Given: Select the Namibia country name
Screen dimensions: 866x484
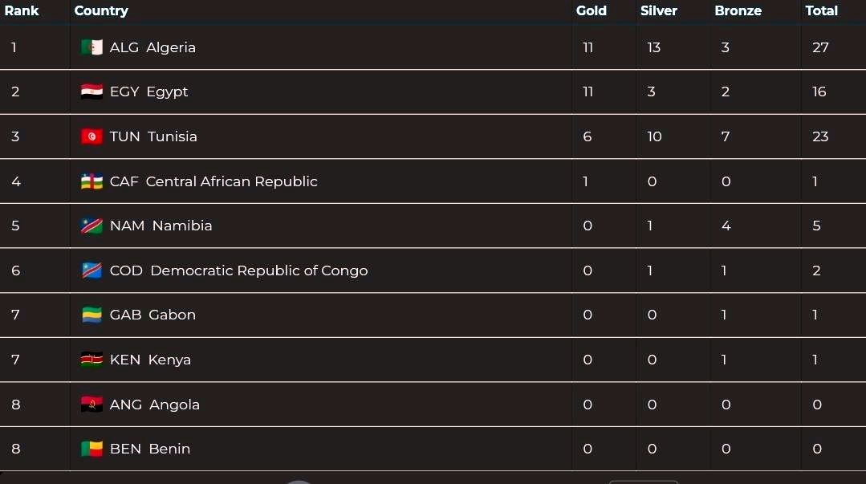Looking at the screenshot, I should coord(182,226).
